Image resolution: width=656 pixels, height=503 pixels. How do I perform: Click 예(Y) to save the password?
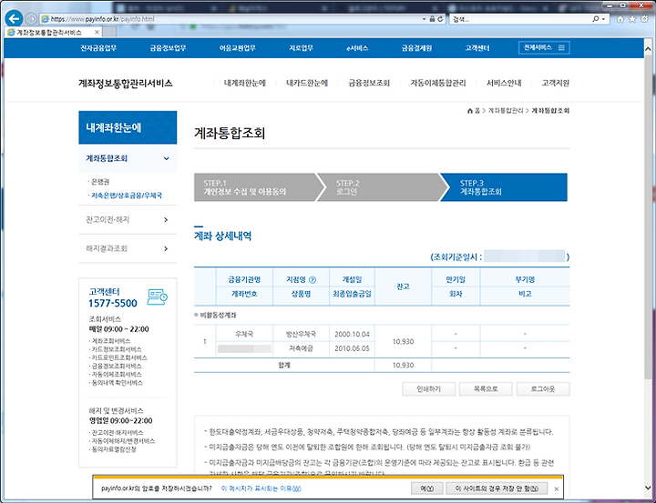pos(426,488)
